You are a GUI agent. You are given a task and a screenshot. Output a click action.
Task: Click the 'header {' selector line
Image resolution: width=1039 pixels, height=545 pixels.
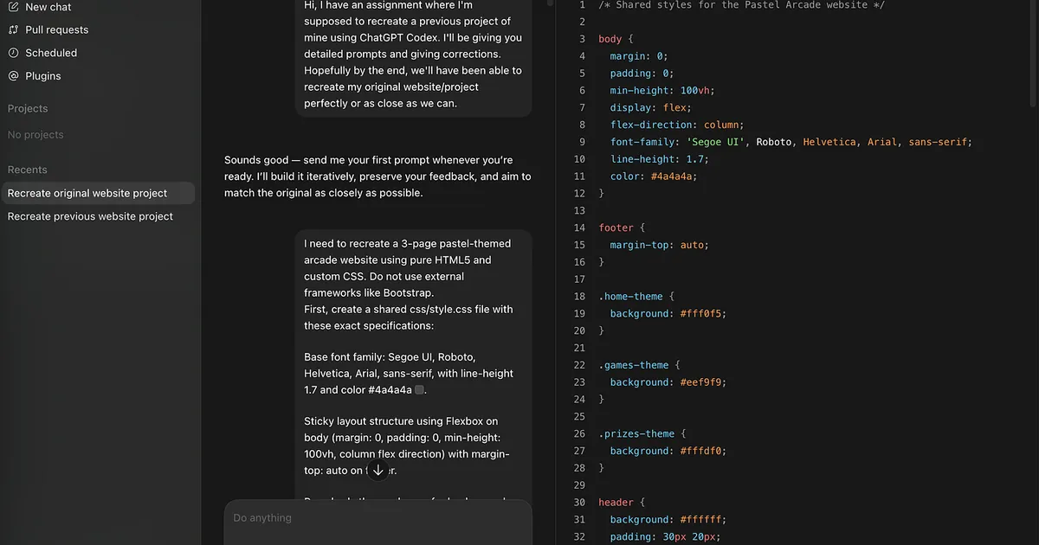[x=622, y=503]
